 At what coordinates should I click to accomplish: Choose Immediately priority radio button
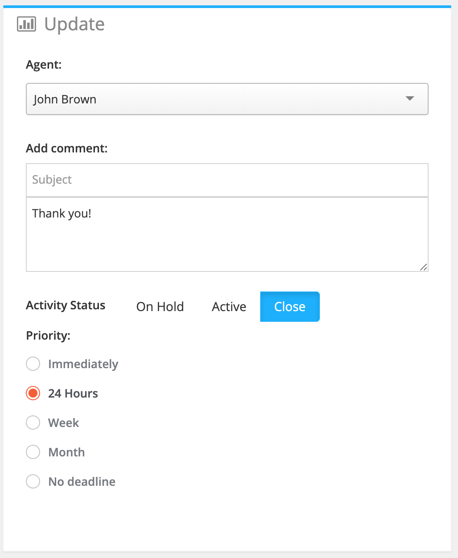33,364
